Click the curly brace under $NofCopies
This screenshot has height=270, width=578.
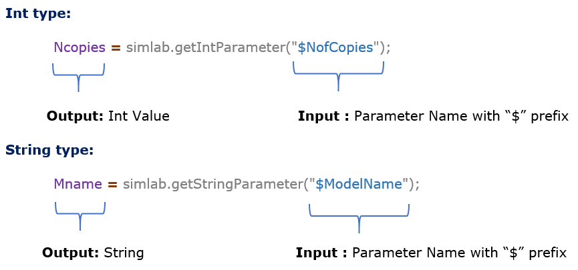pyautogui.click(x=339, y=73)
